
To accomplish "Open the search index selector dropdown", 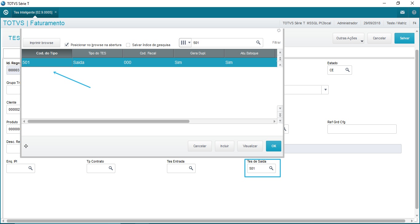I will point(185,43).
